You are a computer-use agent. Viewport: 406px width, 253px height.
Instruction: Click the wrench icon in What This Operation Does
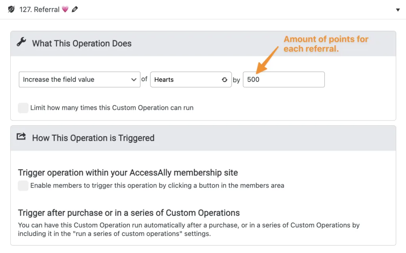(x=22, y=44)
